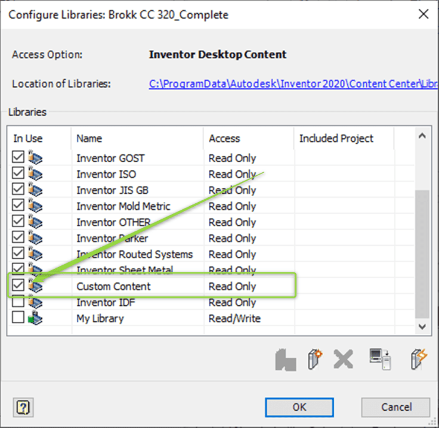
Task: Select the Inventor Mold Metric name
Action: (x=123, y=206)
